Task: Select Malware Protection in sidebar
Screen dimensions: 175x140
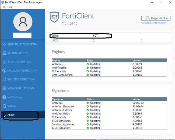Action: click(x=22, y=71)
